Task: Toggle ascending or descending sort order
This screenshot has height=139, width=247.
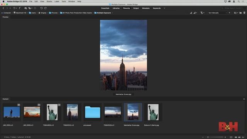Action: (x=229, y=13)
